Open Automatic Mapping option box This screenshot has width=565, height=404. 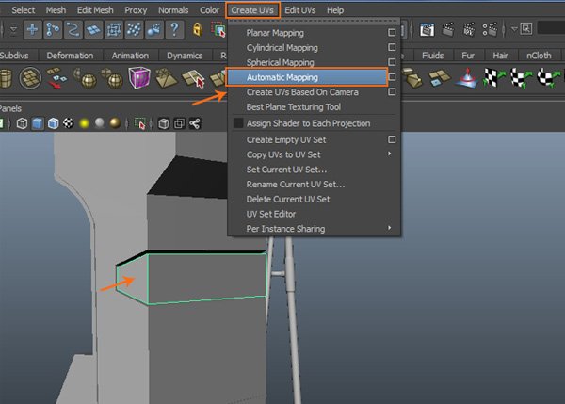392,77
